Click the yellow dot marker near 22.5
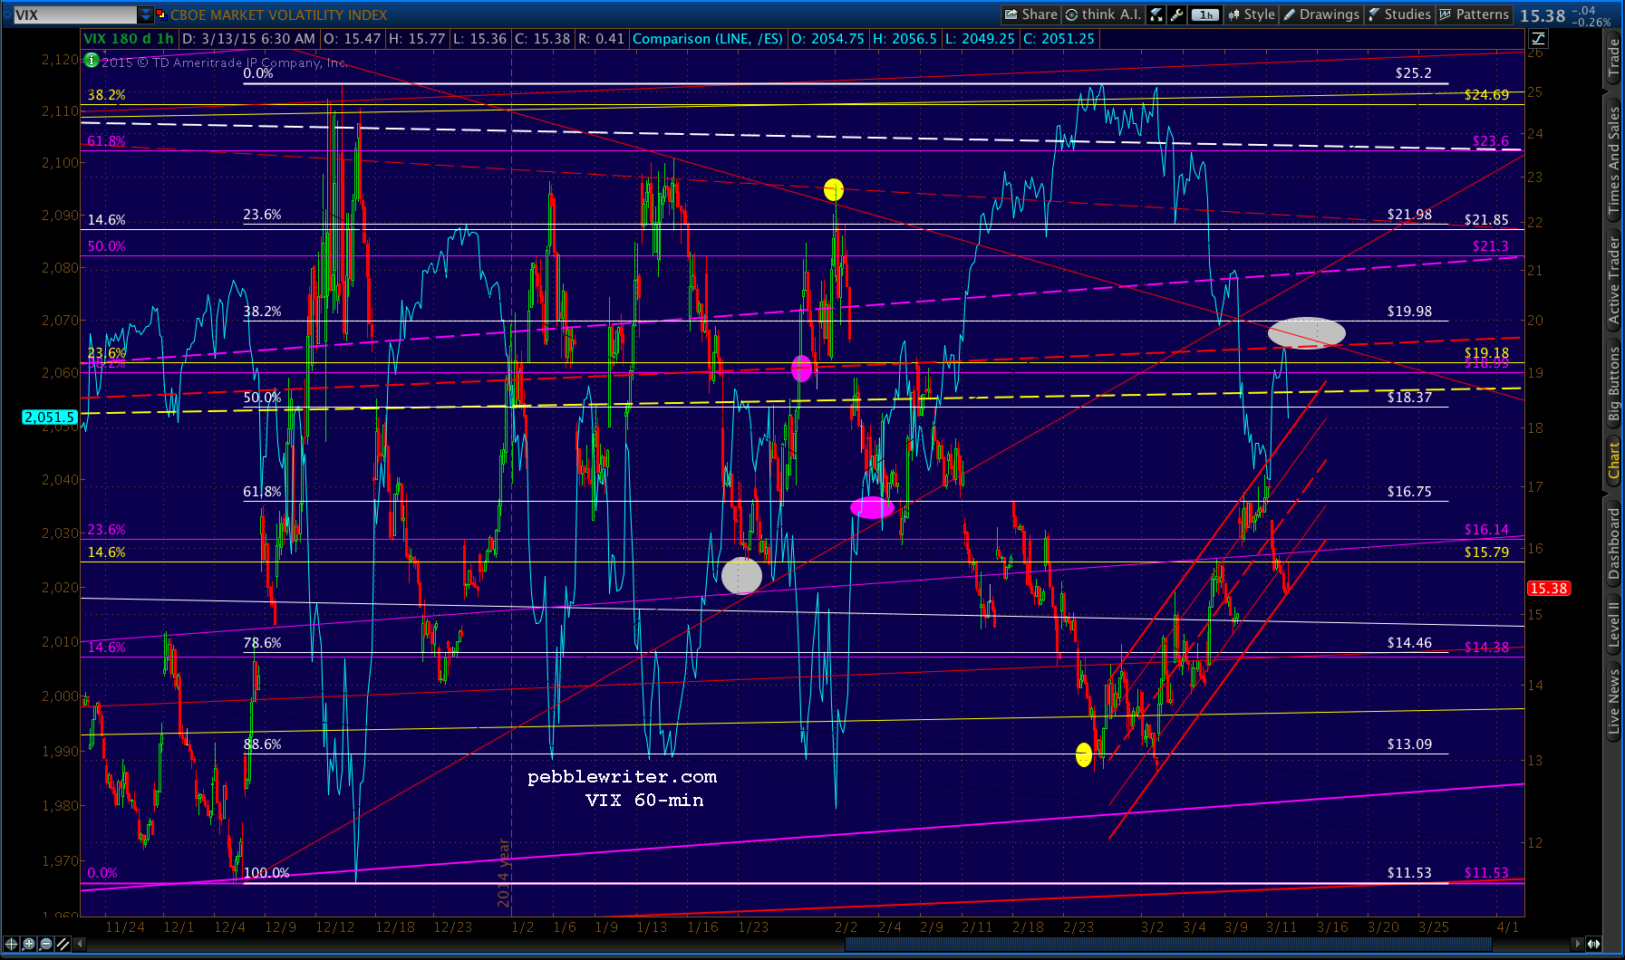This screenshot has height=960, width=1625. [834, 189]
